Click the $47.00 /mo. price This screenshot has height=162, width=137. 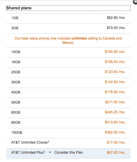tap(116, 152)
